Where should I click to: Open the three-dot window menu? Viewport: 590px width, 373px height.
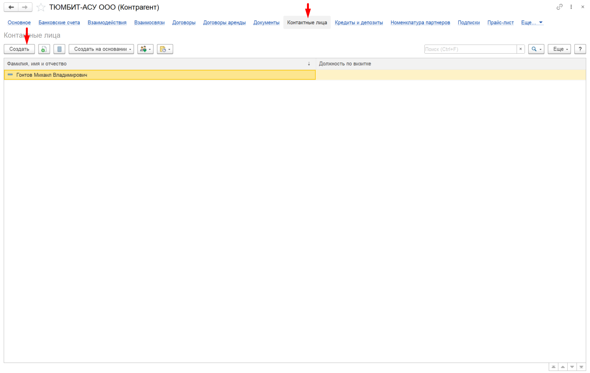pyautogui.click(x=571, y=7)
